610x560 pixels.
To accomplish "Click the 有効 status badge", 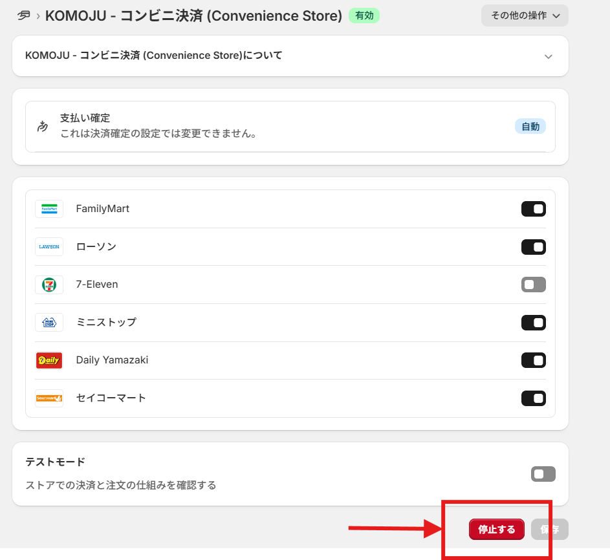I will tap(364, 16).
